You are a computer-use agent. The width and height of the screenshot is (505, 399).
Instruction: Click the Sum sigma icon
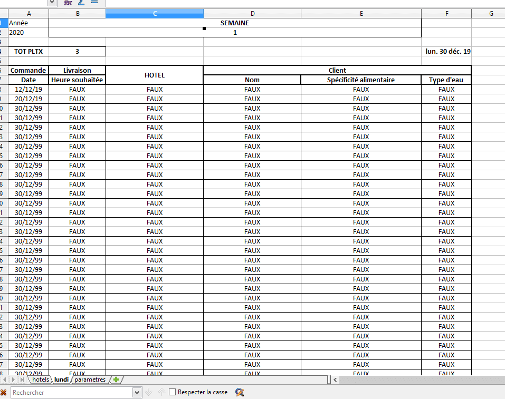[x=81, y=3]
